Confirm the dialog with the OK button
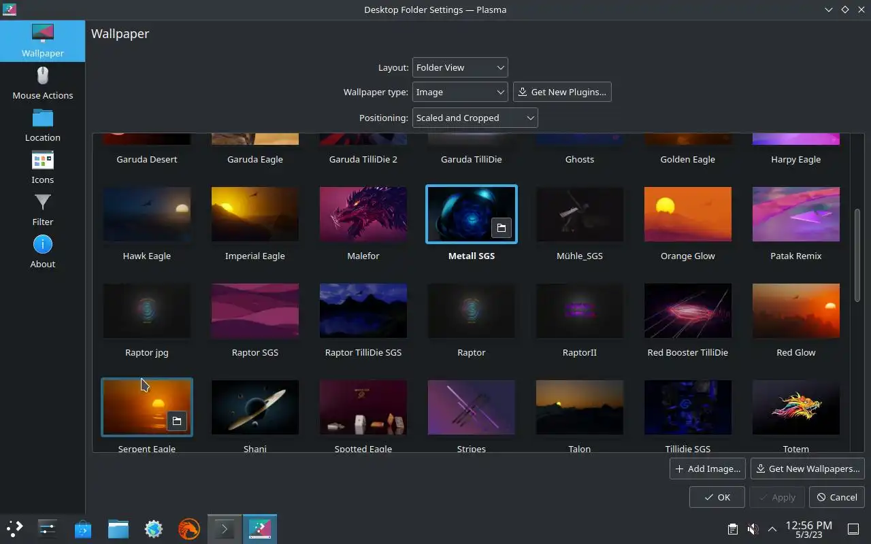The height and width of the screenshot is (544, 871). click(717, 497)
